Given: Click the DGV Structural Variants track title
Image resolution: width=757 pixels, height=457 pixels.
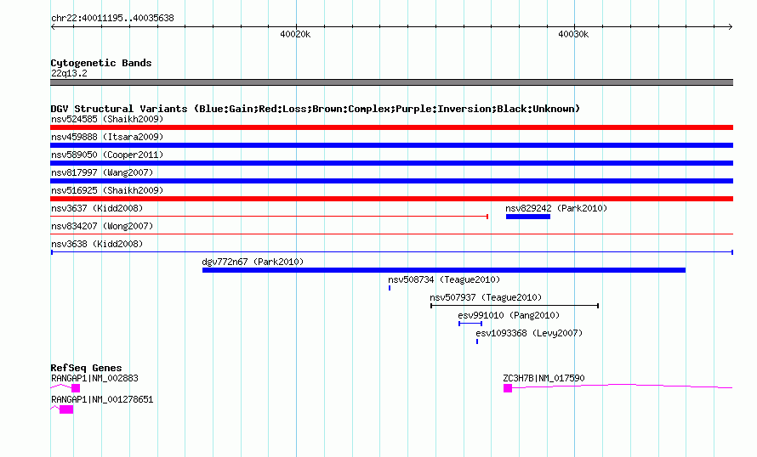Looking at the screenshot, I should pos(315,109).
